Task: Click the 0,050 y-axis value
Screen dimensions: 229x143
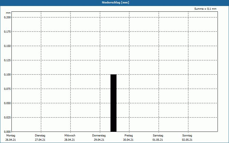Action: click(7, 103)
